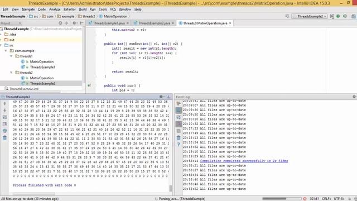
Task: Toggle soft wraps in the Run console
Action: pyautogui.click(x=5, y=117)
